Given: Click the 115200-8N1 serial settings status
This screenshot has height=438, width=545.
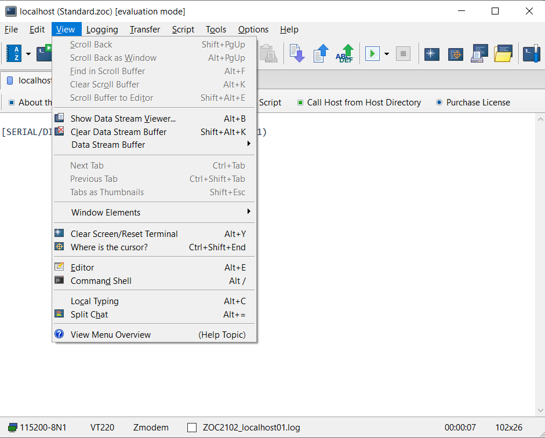Looking at the screenshot, I should point(43,428).
